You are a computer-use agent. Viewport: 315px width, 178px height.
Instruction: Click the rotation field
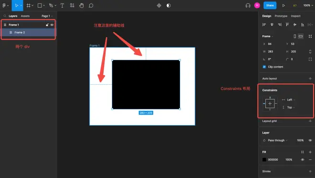(272, 59)
